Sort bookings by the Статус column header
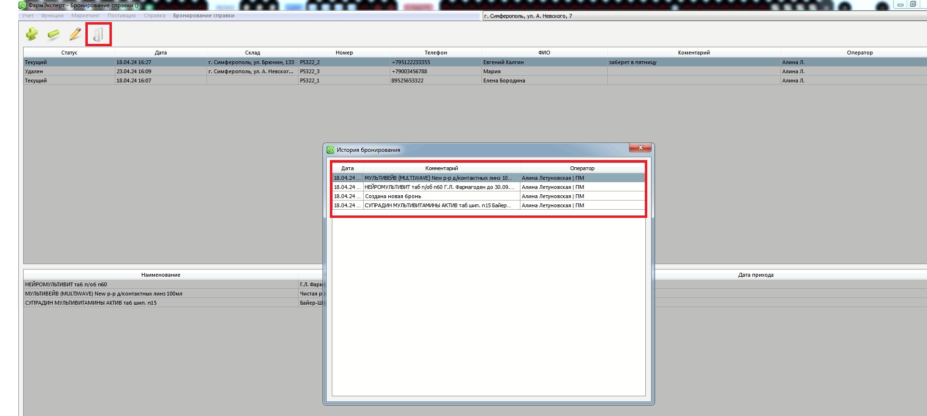The image size is (927, 416). [69, 53]
